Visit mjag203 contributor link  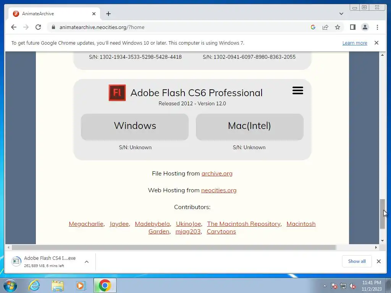(188, 232)
